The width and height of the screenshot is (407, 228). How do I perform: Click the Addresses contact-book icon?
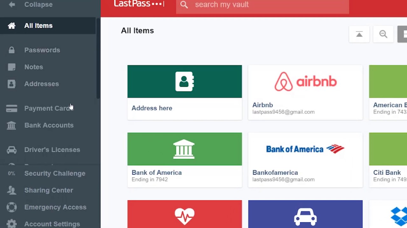[x=12, y=84]
